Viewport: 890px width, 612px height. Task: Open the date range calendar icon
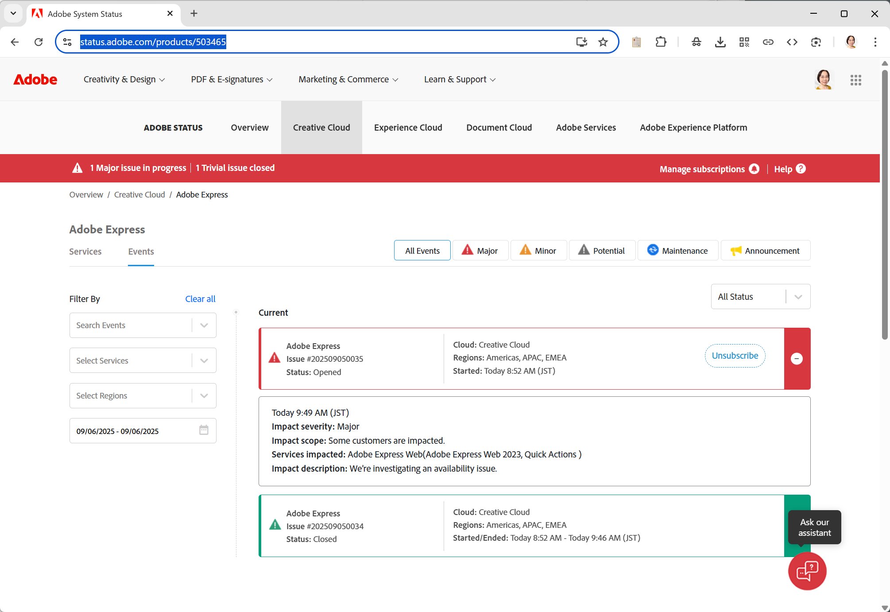point(204,430)
